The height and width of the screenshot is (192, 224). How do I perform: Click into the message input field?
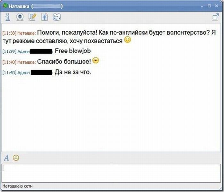coord(111,173)
